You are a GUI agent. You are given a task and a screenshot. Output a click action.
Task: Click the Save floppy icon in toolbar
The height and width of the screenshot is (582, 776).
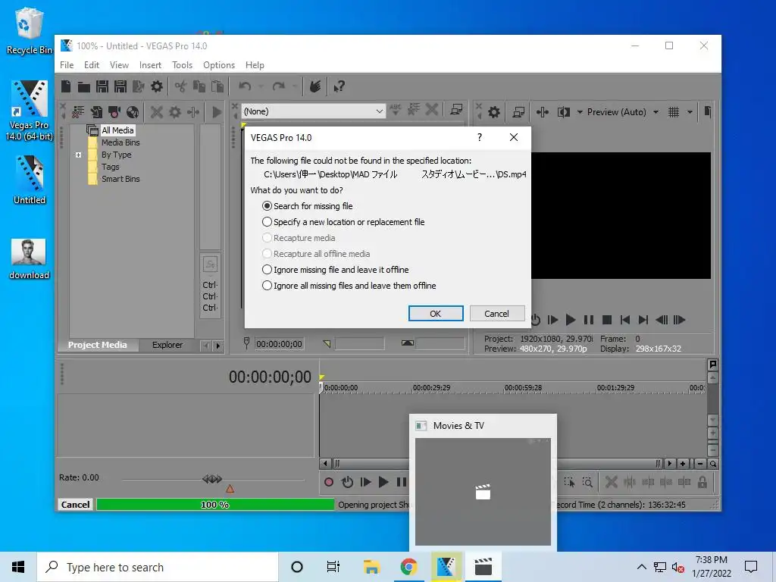[102, 86]
